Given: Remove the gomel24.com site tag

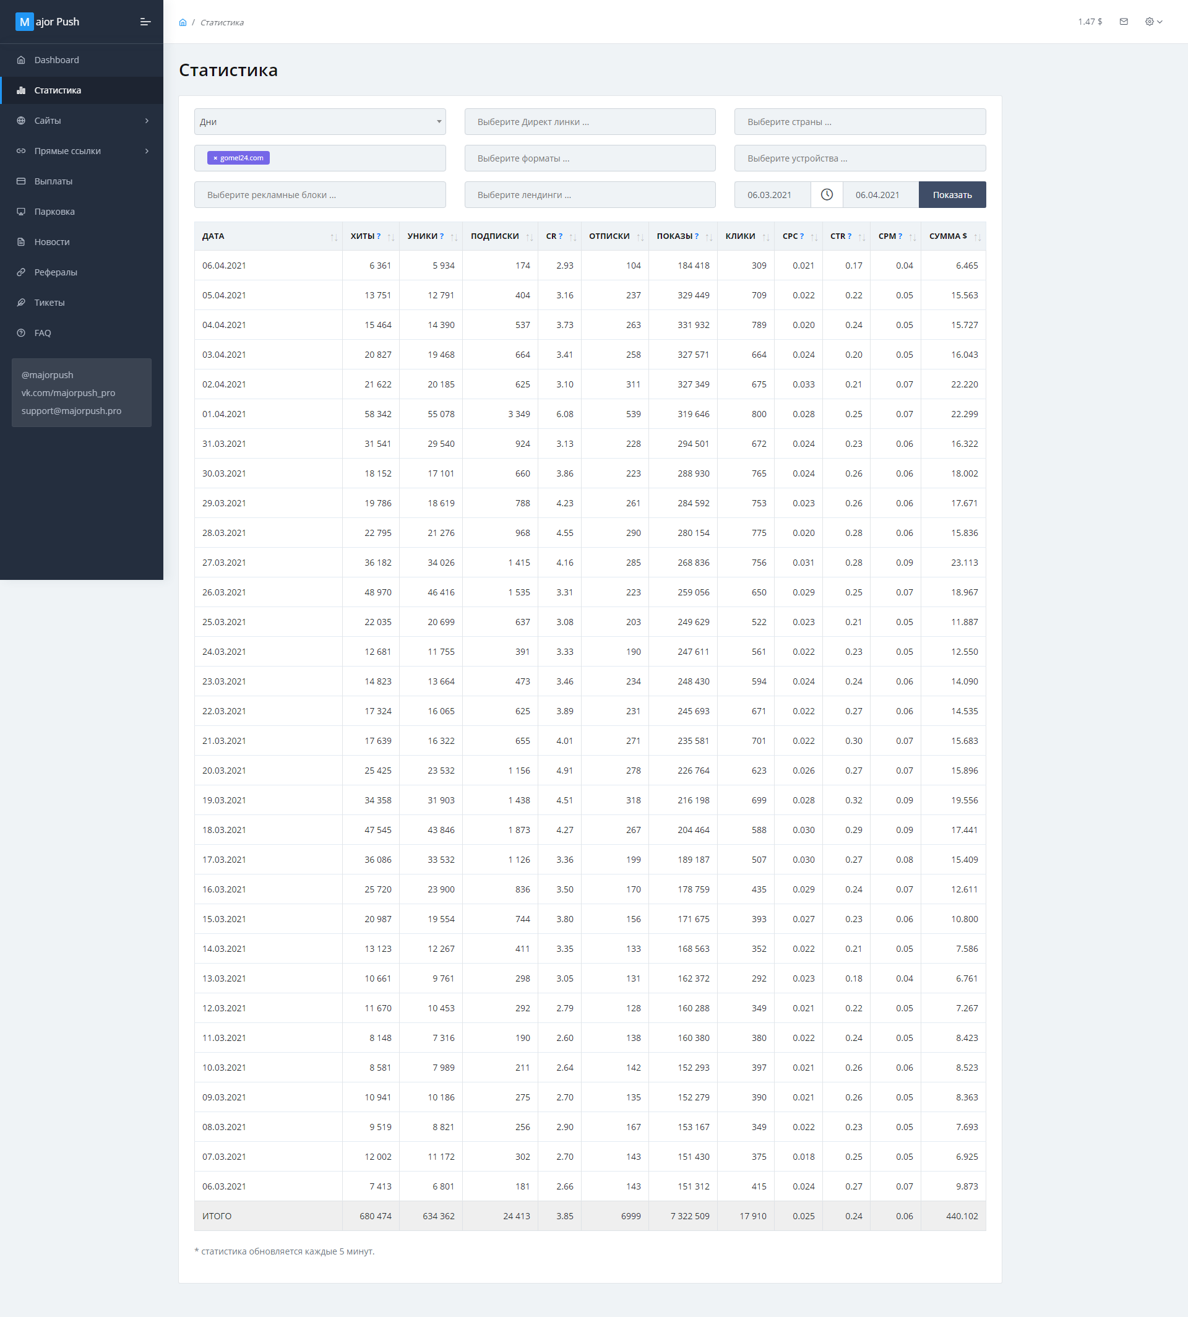Looking at the screenshot, I should [x=215, y=158].
